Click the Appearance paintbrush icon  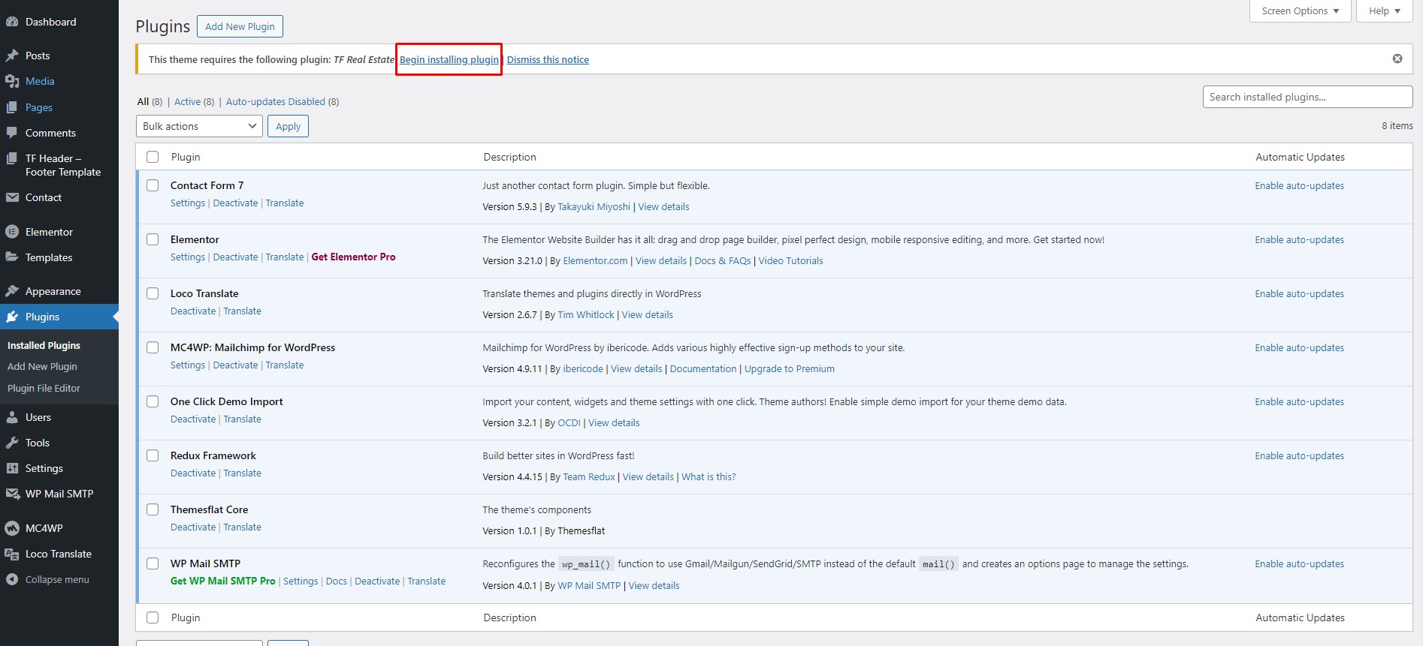12,291
